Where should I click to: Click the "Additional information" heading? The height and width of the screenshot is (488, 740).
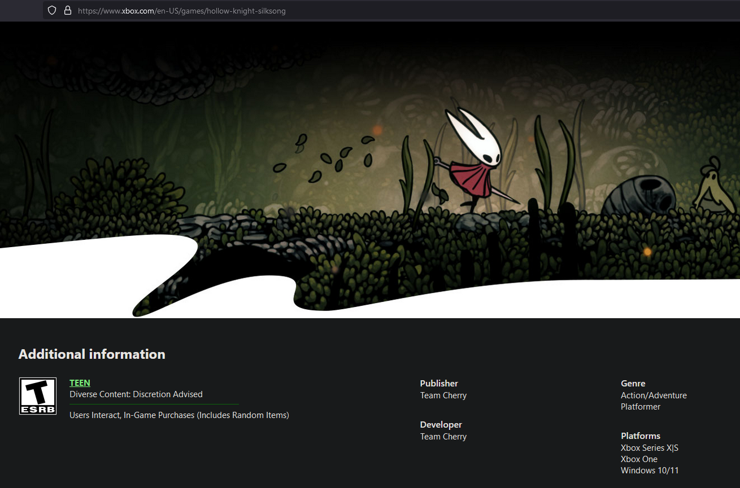pos(92,354)
